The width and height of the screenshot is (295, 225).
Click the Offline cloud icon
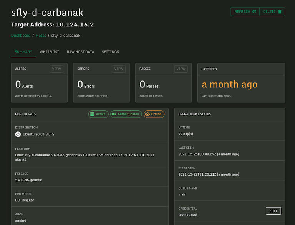pos(147,114)
